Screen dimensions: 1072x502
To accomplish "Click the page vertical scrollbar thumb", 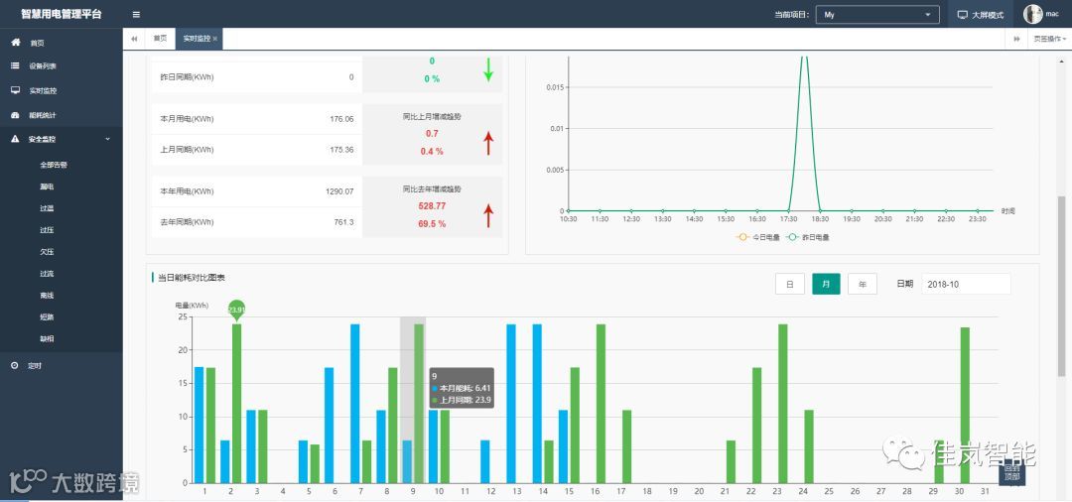I will (x=1062, y=289).
